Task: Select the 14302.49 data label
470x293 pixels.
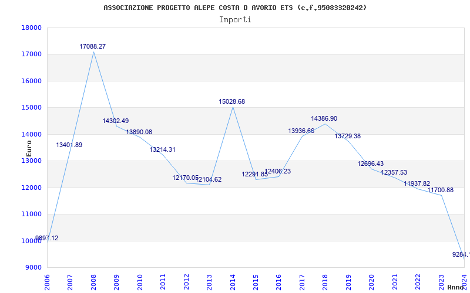Action: click(x=116, y=121)
